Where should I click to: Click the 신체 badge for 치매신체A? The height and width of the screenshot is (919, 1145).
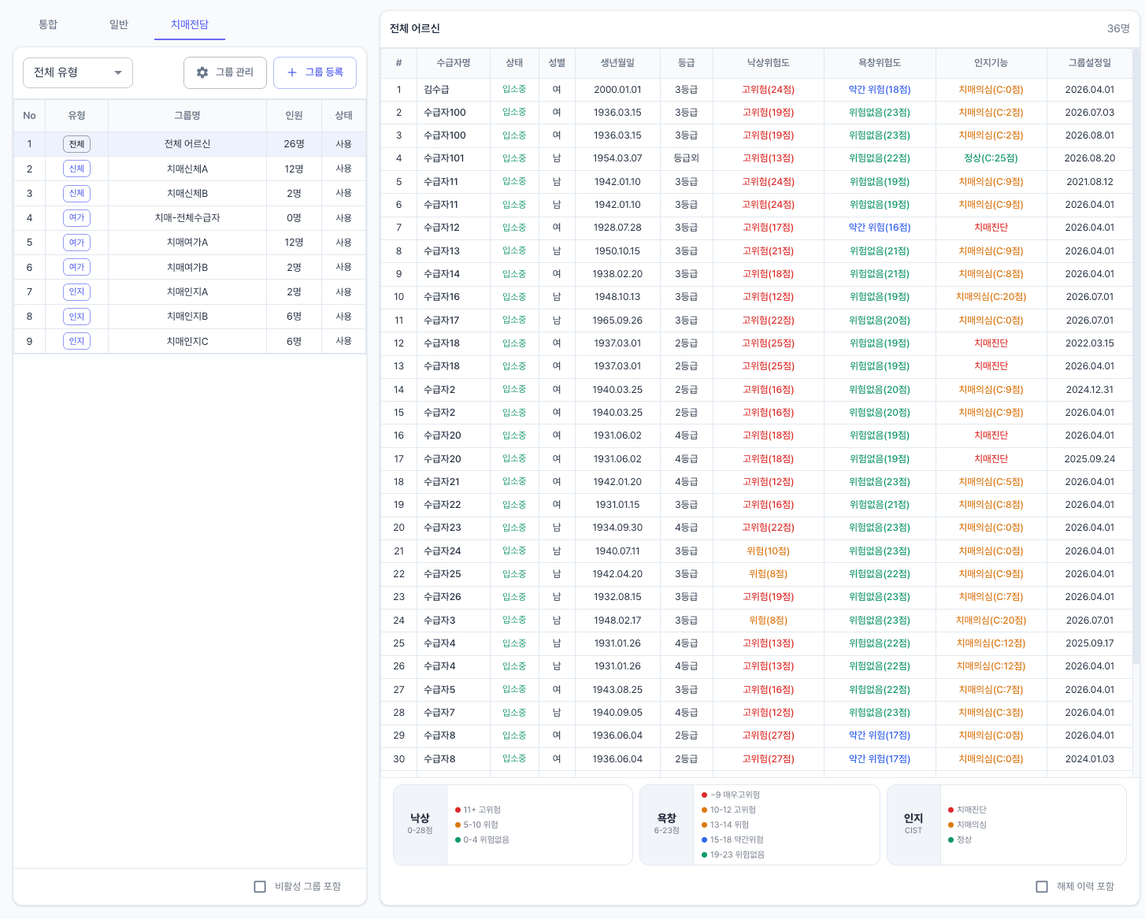click(76, 169)
